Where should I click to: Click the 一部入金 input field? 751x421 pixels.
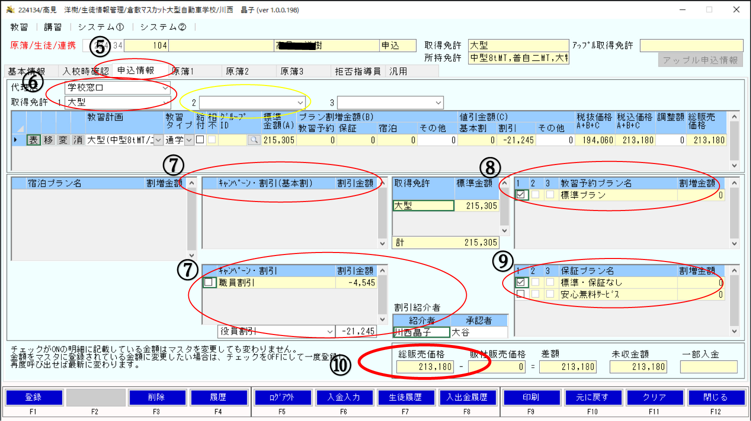[708, 367]
